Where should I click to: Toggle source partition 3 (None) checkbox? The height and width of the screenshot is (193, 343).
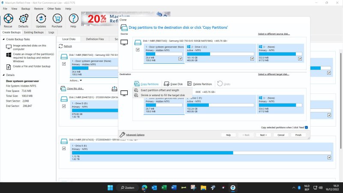(300, 59)
